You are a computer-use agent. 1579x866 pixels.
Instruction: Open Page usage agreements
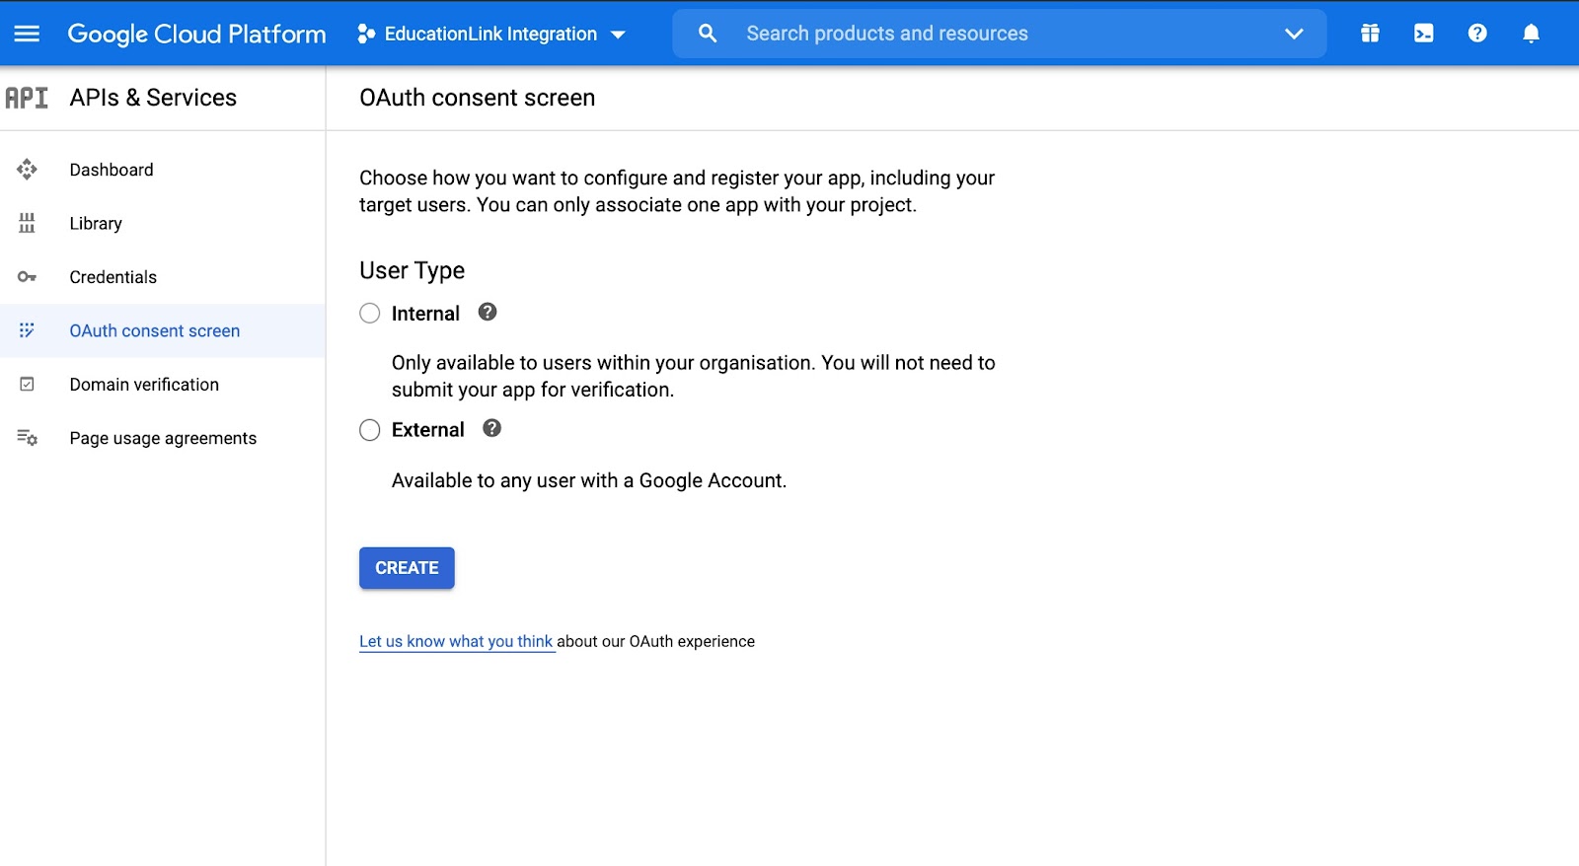point(163,438)
